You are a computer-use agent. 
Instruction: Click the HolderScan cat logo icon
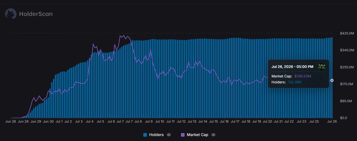click(11, 14)
